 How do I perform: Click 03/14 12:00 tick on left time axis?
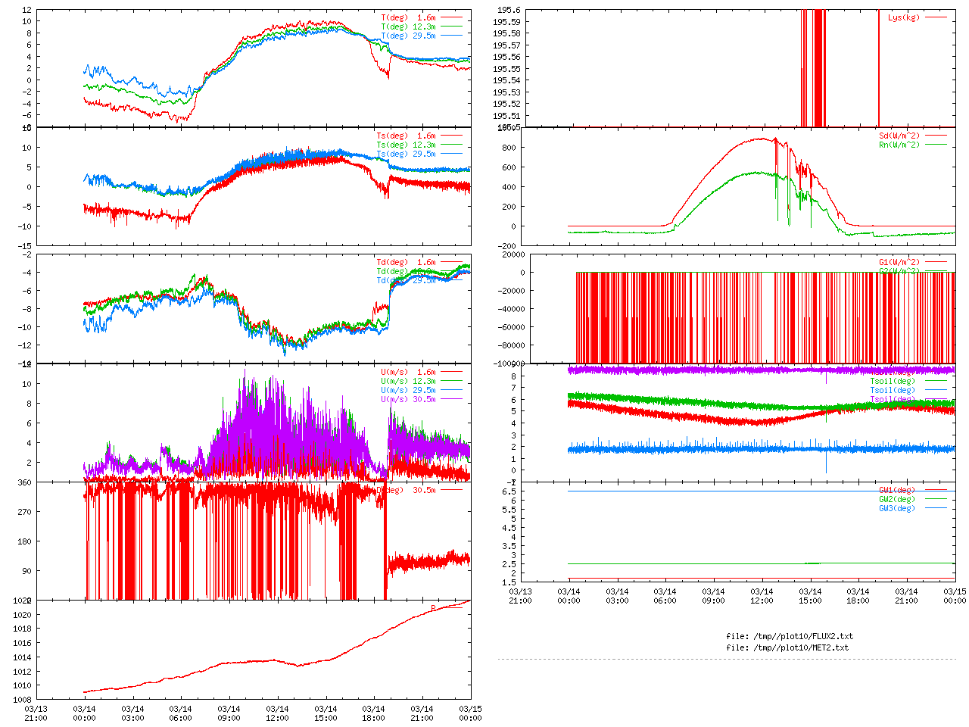(277, 713)
